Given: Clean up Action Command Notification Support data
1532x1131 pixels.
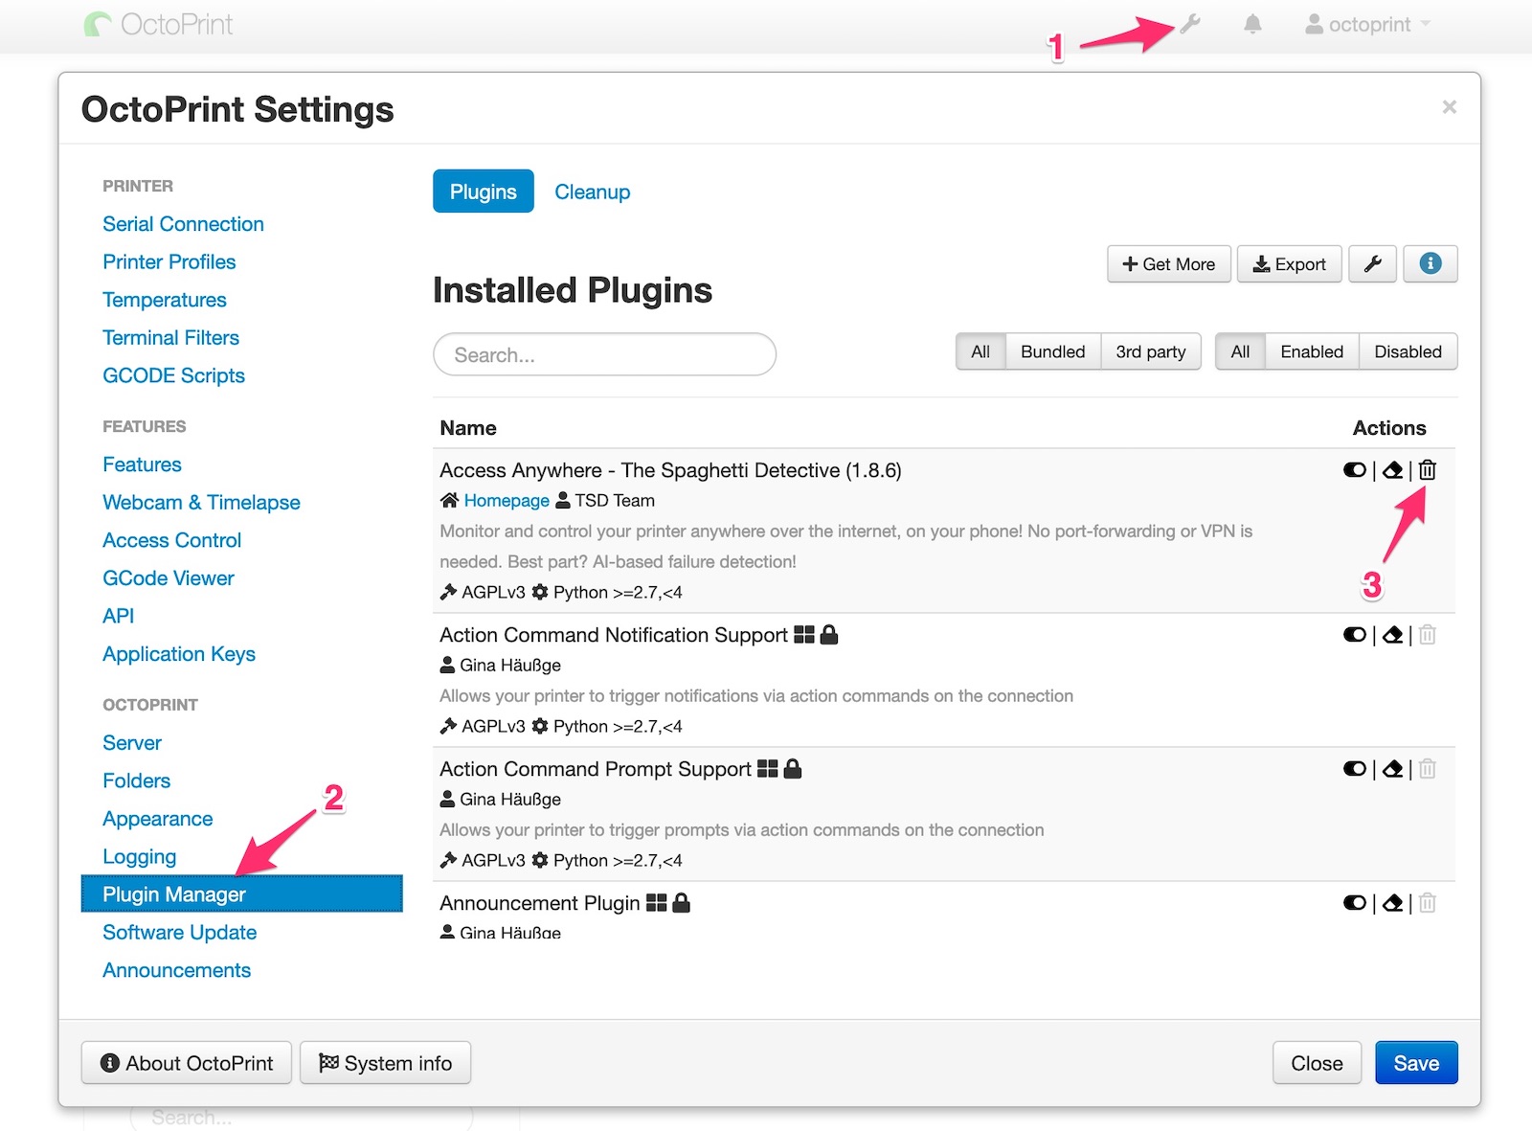Looking at the screenshot, I should pyautogui.click(x=1392, y=635).
